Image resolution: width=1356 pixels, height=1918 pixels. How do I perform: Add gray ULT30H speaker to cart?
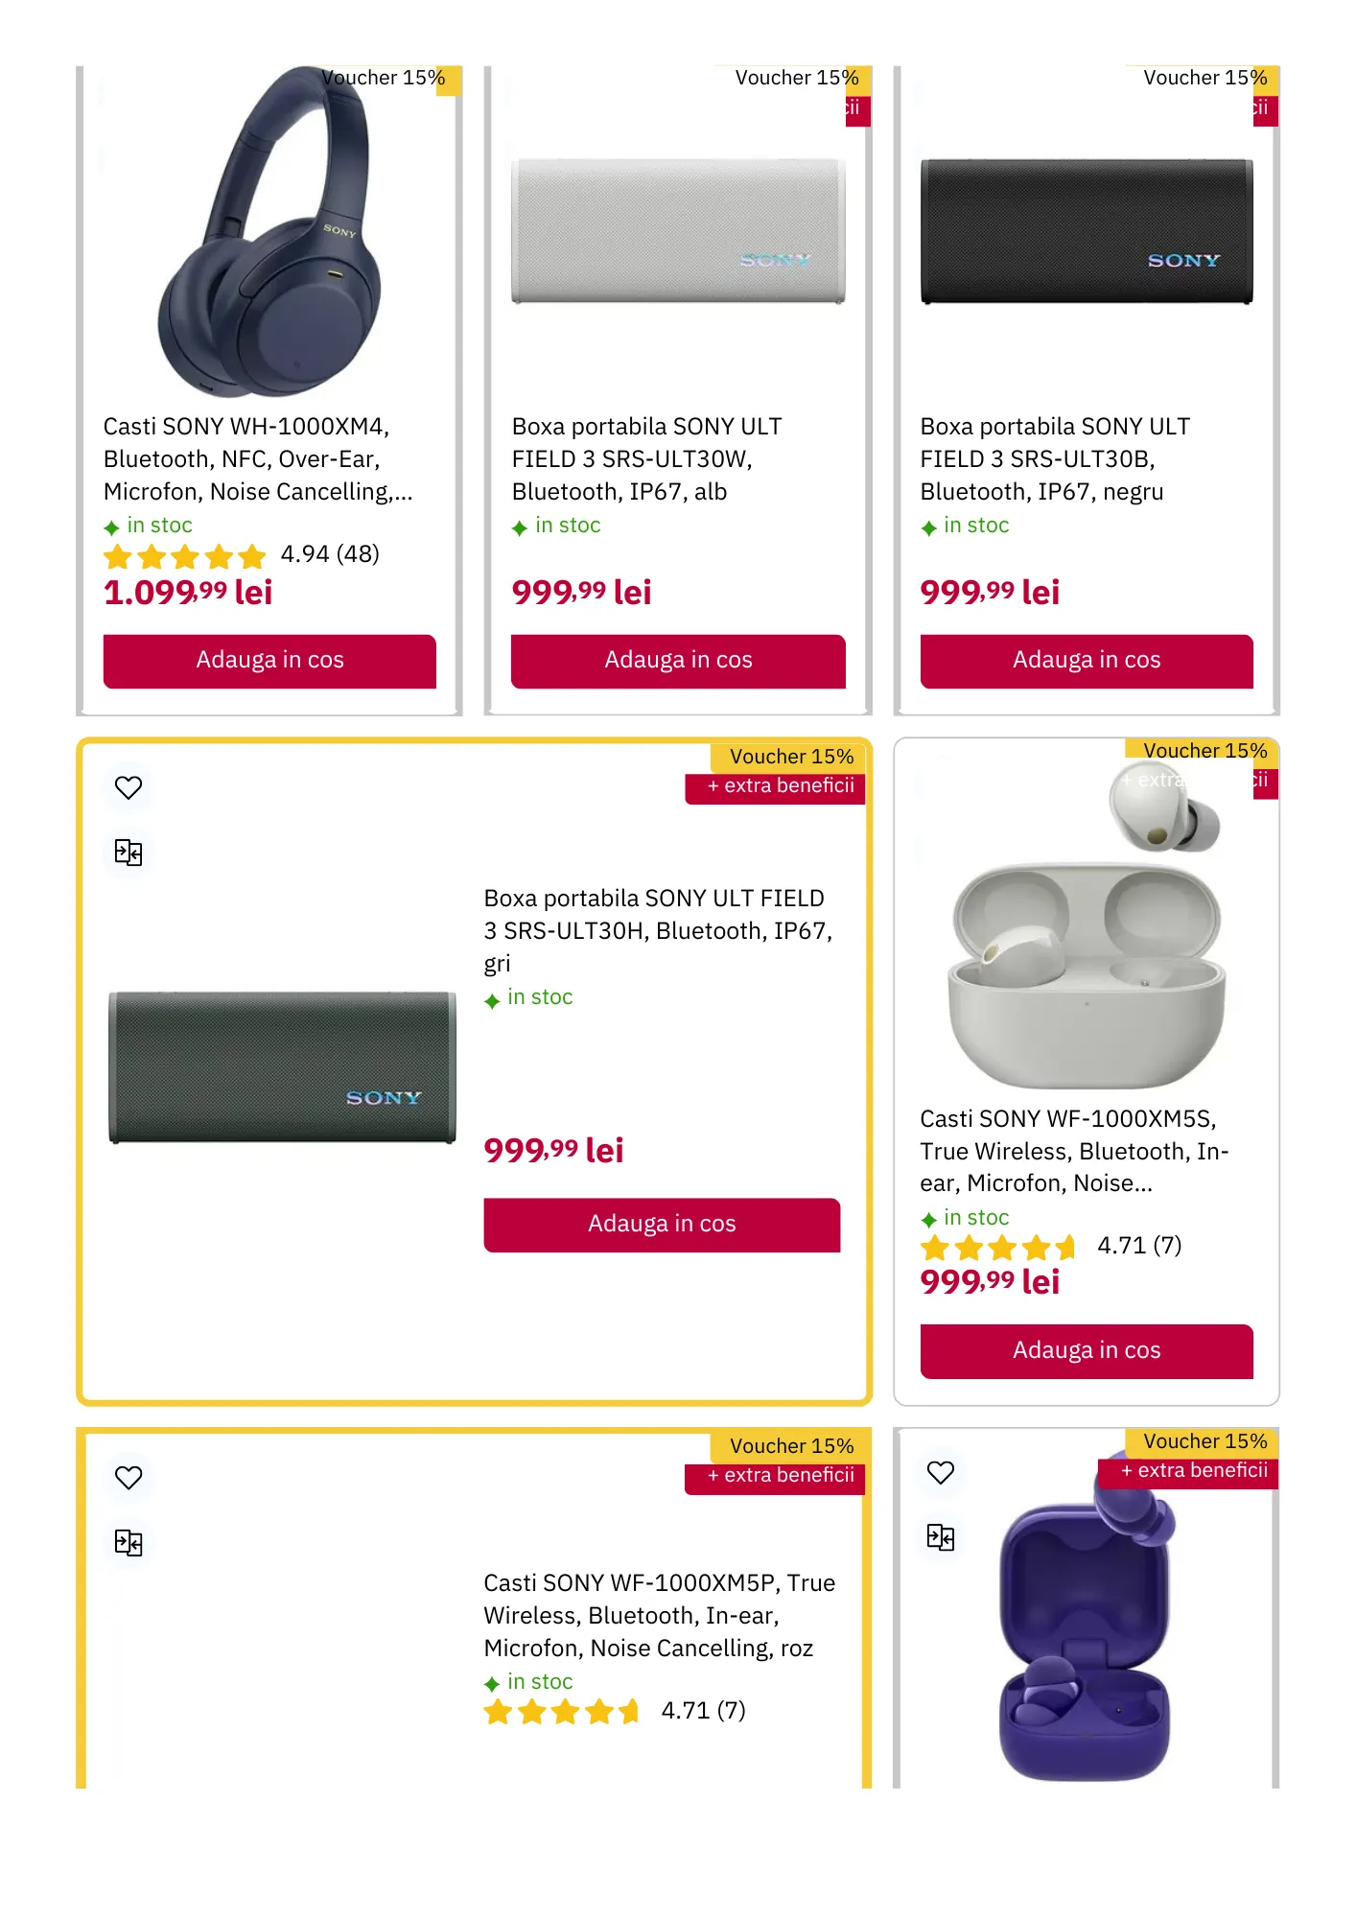(x=662, y=1225)
